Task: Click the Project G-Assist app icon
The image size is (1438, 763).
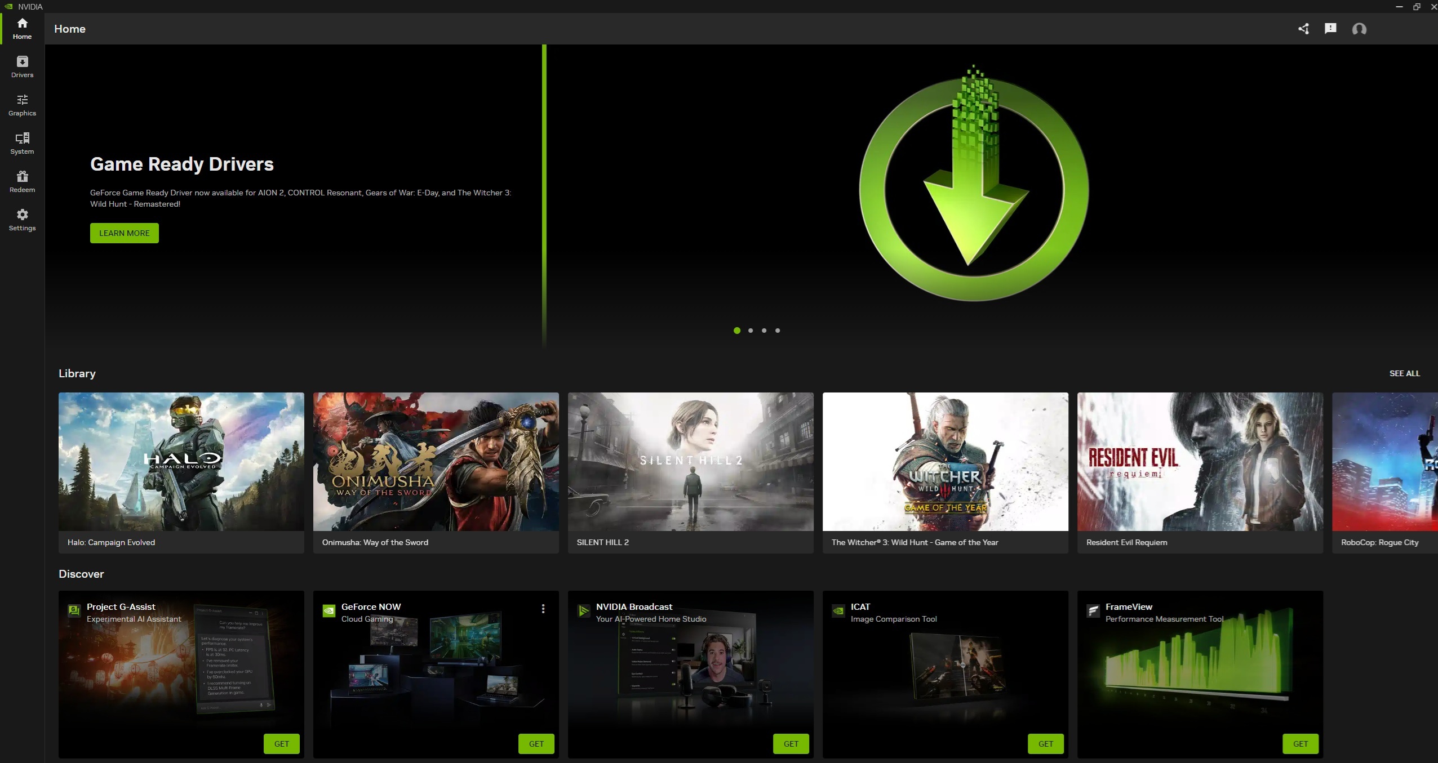Action: (x=74, y=610)
